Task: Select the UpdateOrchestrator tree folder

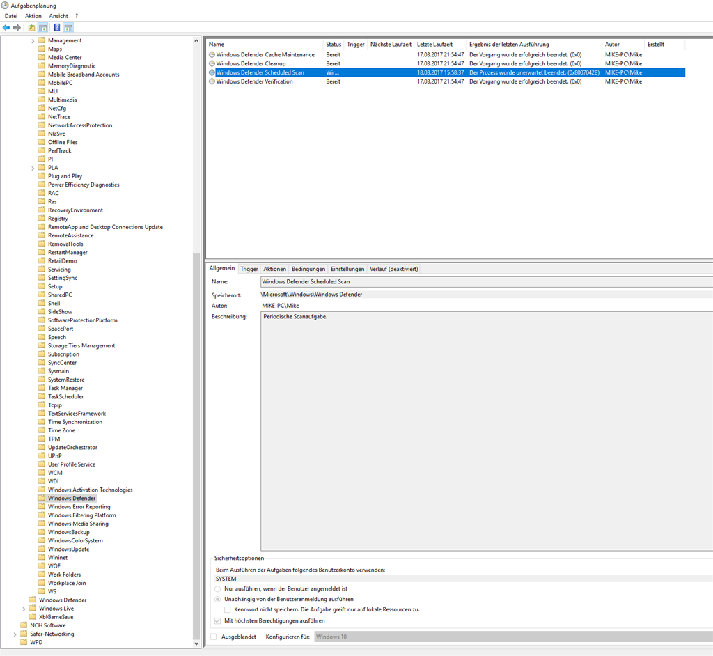Action: point(72,448)
